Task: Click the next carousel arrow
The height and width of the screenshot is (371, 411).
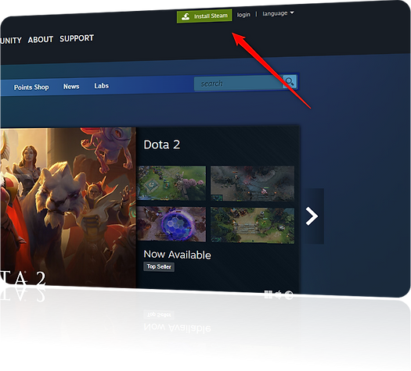Action: pos(312,216)
